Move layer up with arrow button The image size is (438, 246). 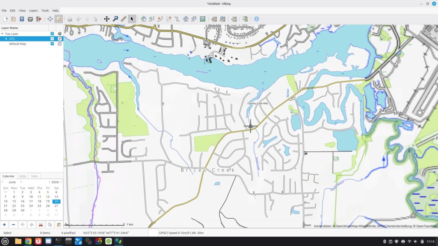coord(22,225)
